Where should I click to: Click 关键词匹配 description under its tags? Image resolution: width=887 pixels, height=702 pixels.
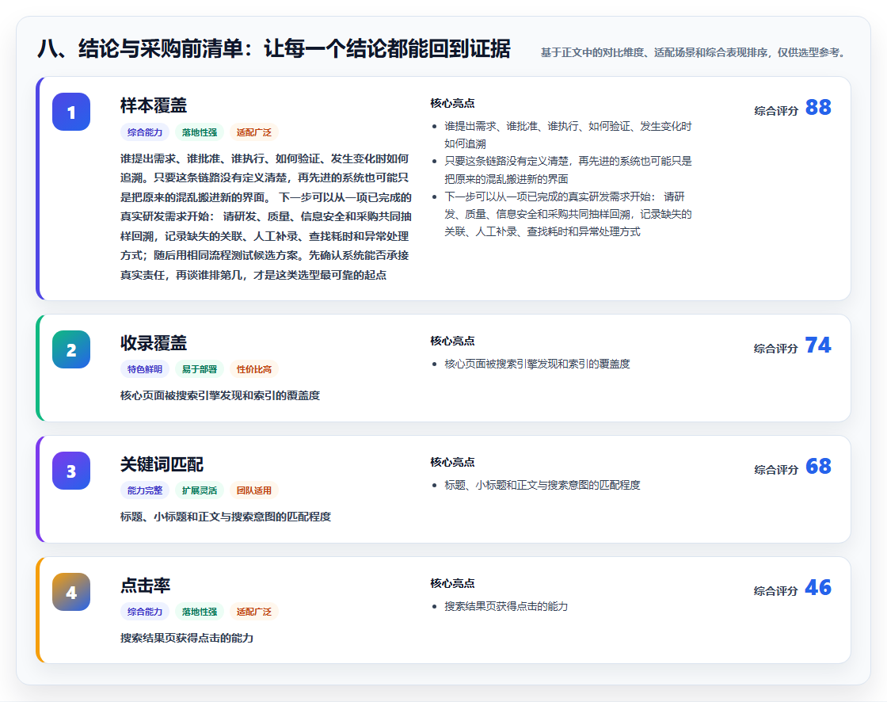pyautogui.click(x=225, y=517)
